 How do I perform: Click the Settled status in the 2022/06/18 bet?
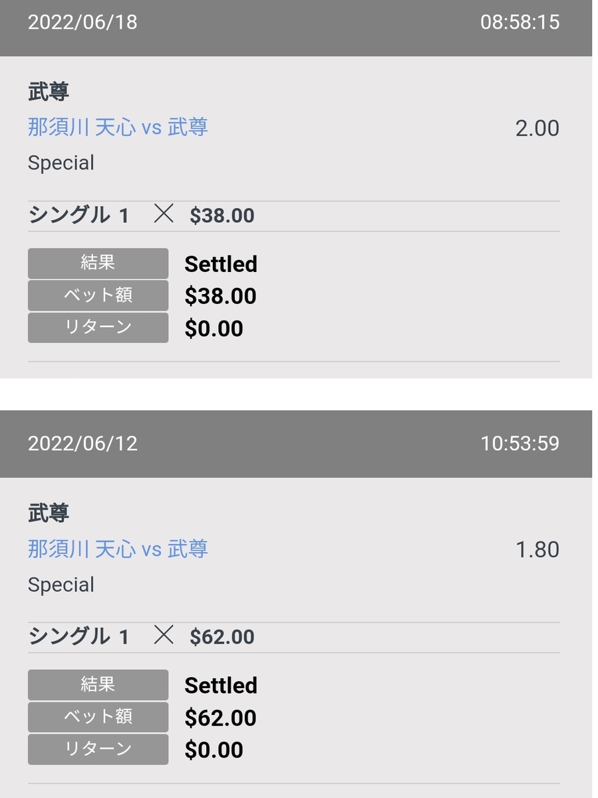pos(221,264)
